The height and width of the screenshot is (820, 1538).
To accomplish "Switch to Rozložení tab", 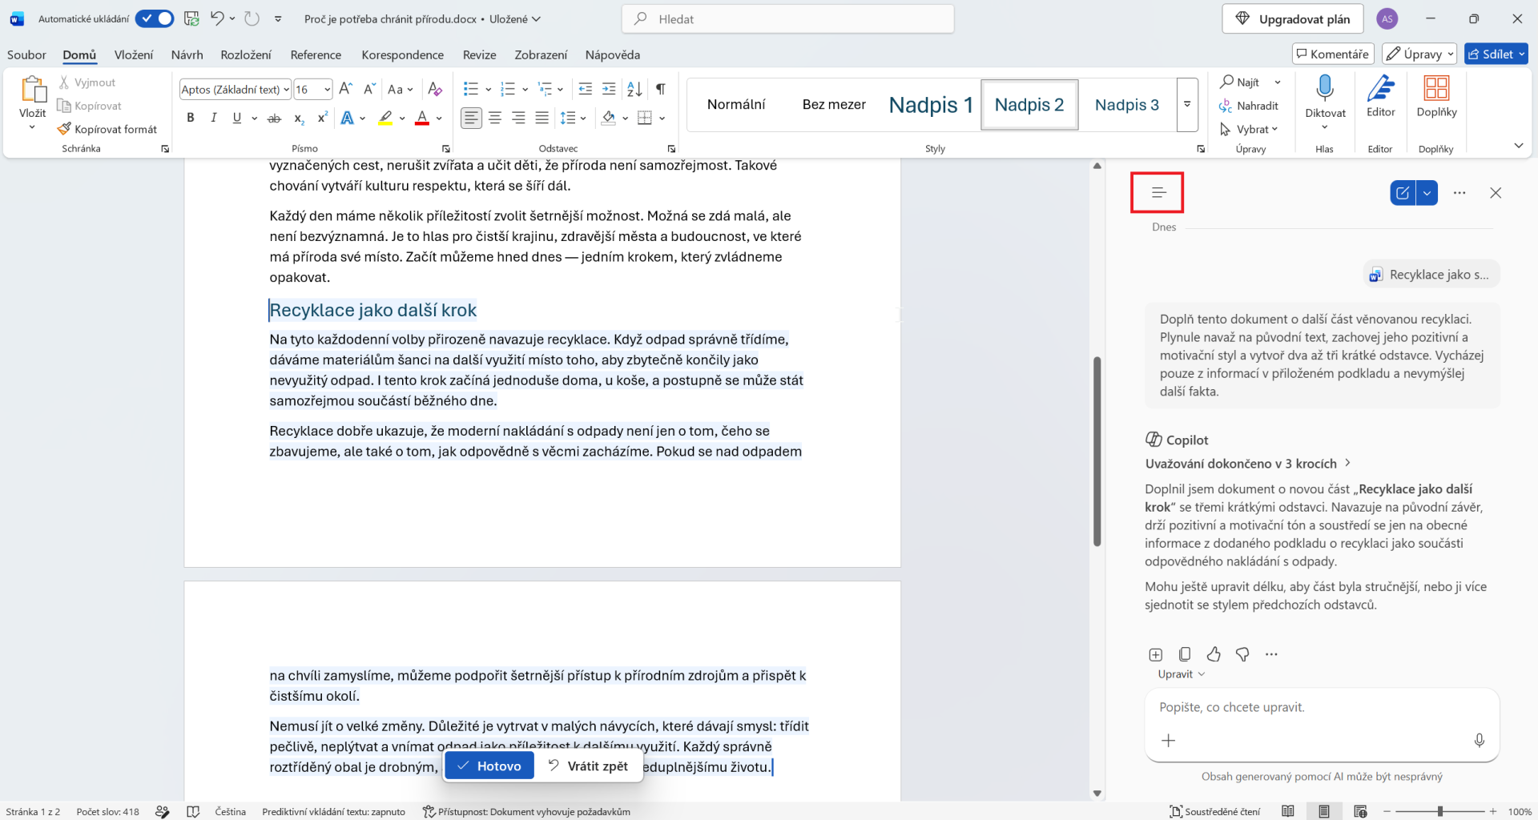I will [246, 54].
